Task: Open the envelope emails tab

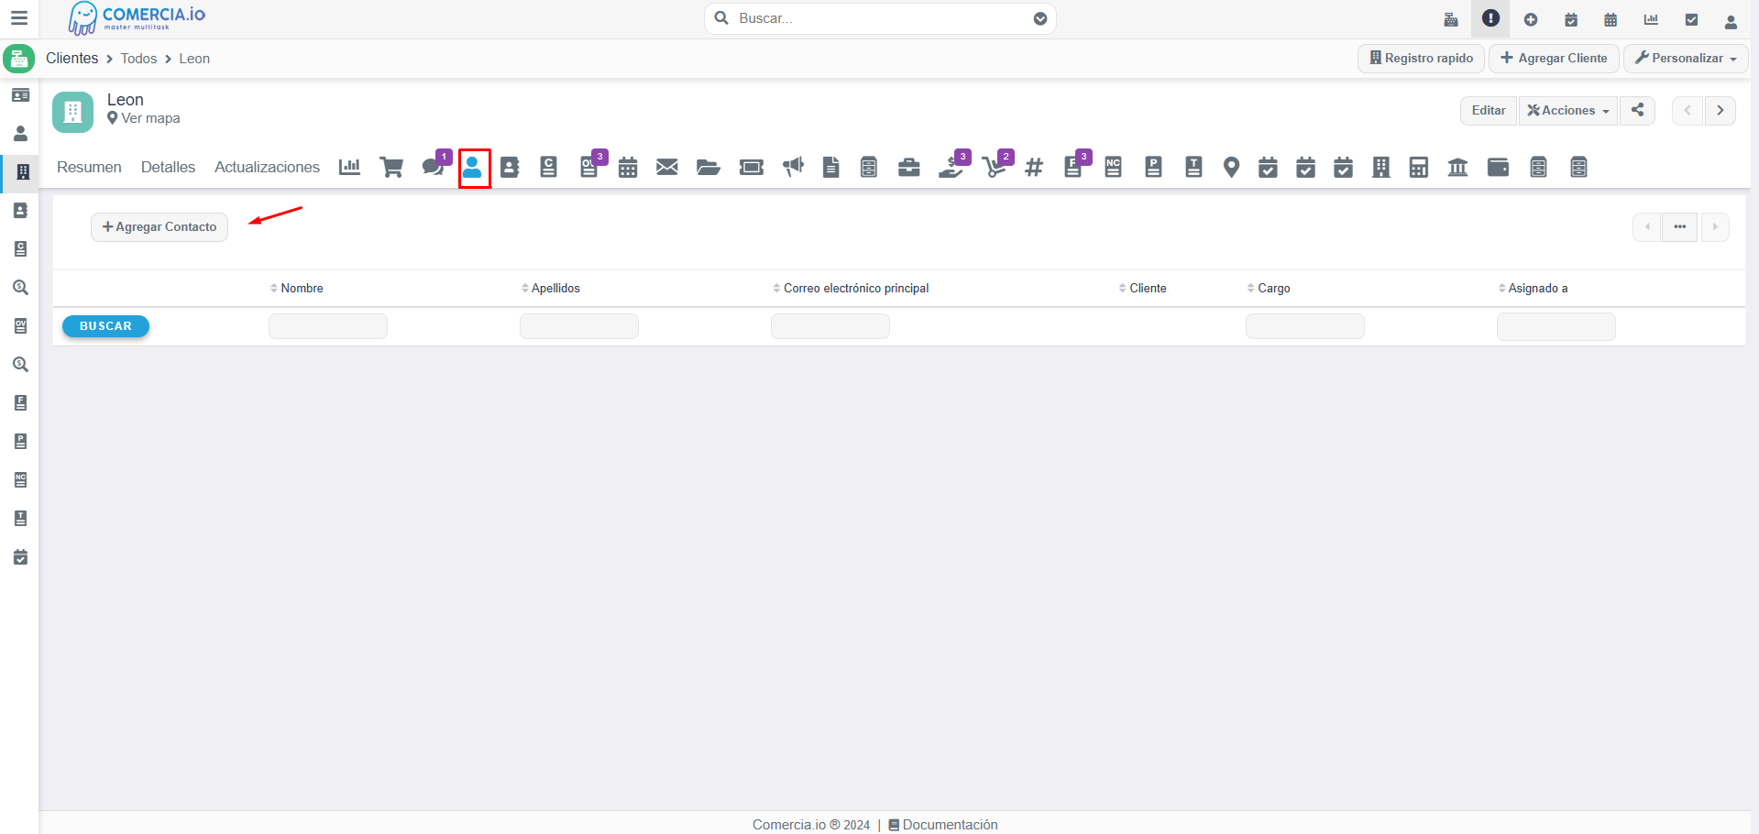Action: pos(667,167)
